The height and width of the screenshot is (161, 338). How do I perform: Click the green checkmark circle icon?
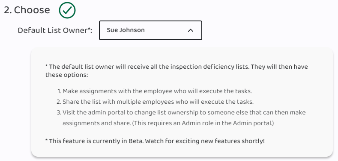click(67, 10)
